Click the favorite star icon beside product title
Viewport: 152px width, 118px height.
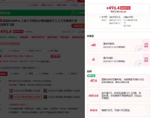coord(83,21)
